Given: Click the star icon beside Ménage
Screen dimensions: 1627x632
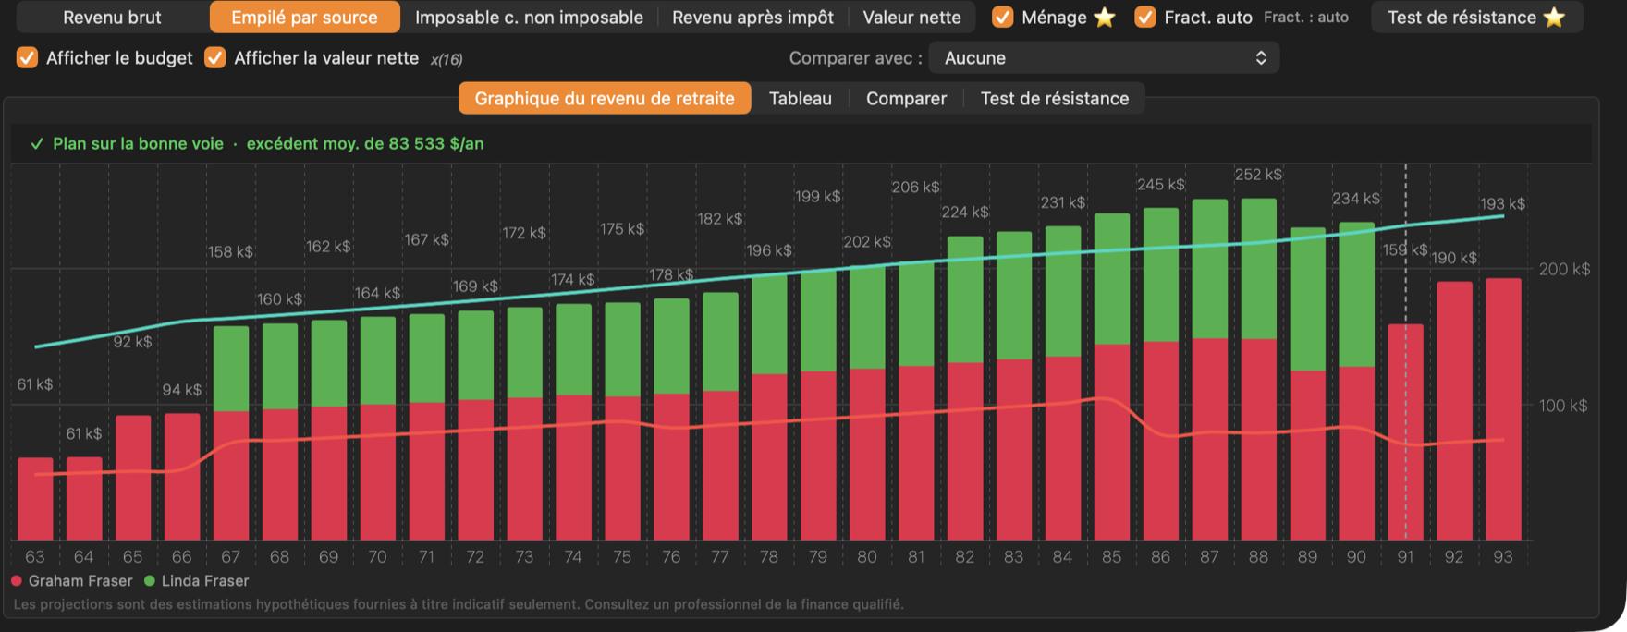Looking at the screenshot, I should [1104, 17].
